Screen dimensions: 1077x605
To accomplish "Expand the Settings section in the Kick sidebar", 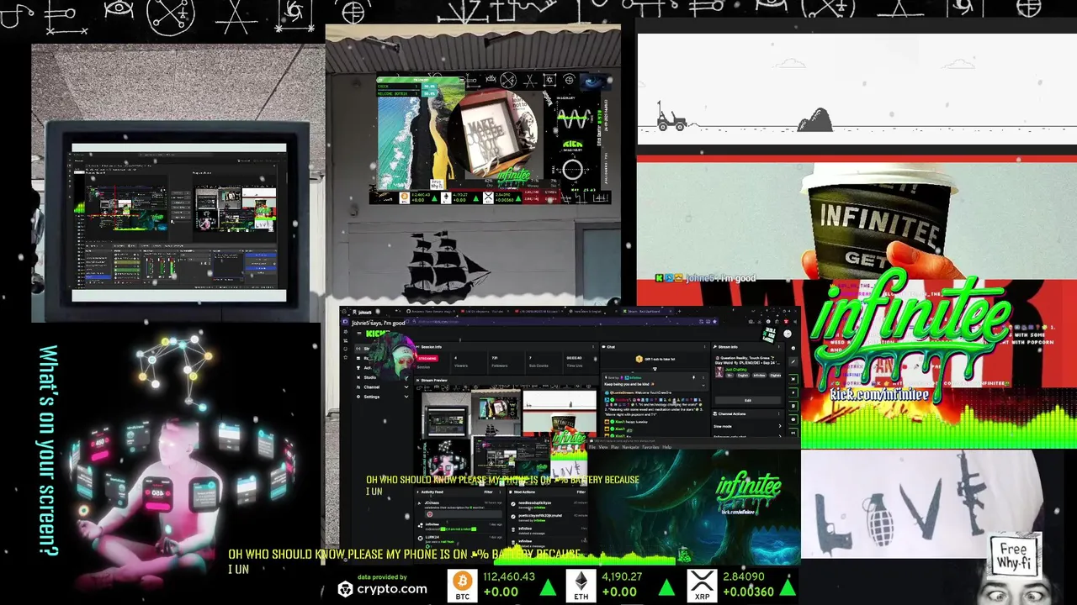I will (406, 397).
